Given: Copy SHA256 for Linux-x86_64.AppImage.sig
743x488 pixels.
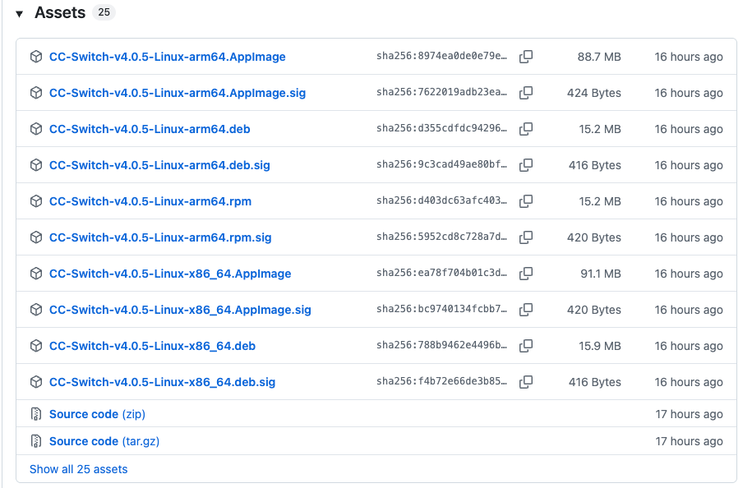Looking at the screenshot, I should coord(526,310).
